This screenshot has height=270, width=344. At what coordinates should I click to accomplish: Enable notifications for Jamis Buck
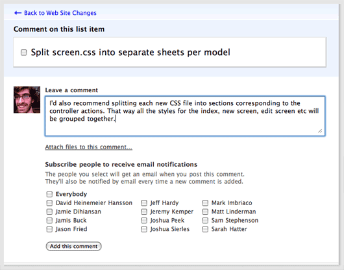click(x=49, y=221)
